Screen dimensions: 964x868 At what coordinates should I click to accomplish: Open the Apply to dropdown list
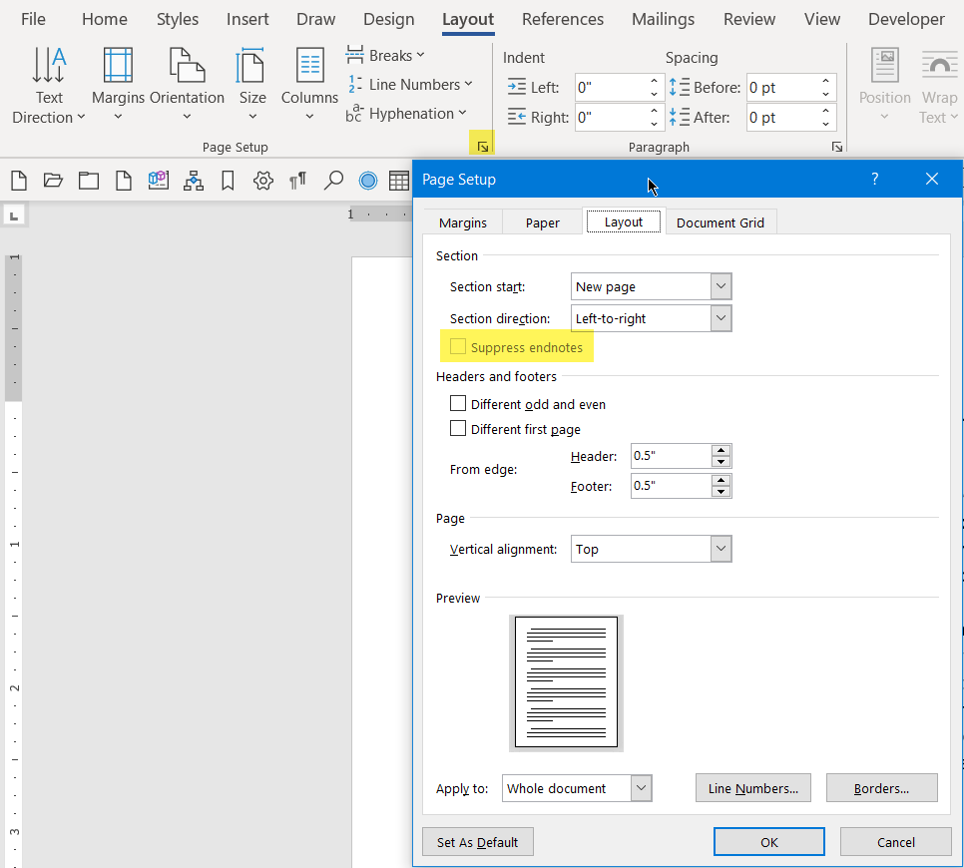click(x=641, y=788)
